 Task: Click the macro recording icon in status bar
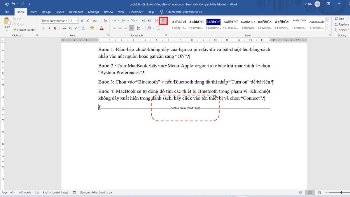click(x=74, y=193)
